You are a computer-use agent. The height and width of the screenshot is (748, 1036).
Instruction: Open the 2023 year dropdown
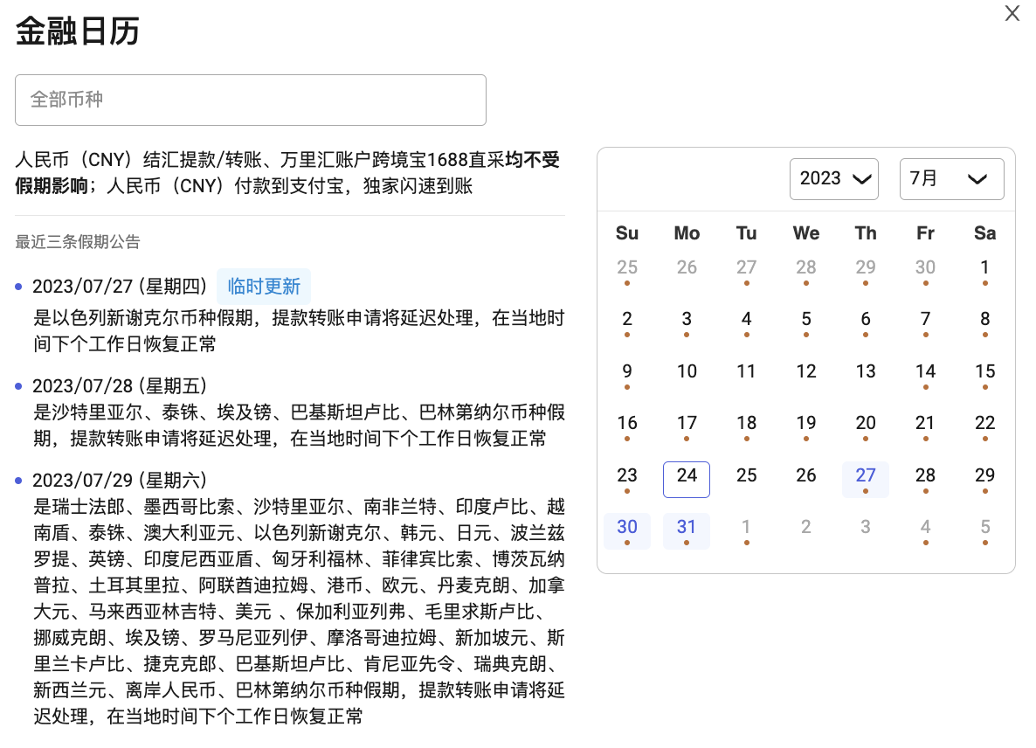(832, 178)
